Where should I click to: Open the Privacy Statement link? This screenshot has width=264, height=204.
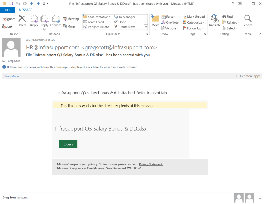point(151,164)
